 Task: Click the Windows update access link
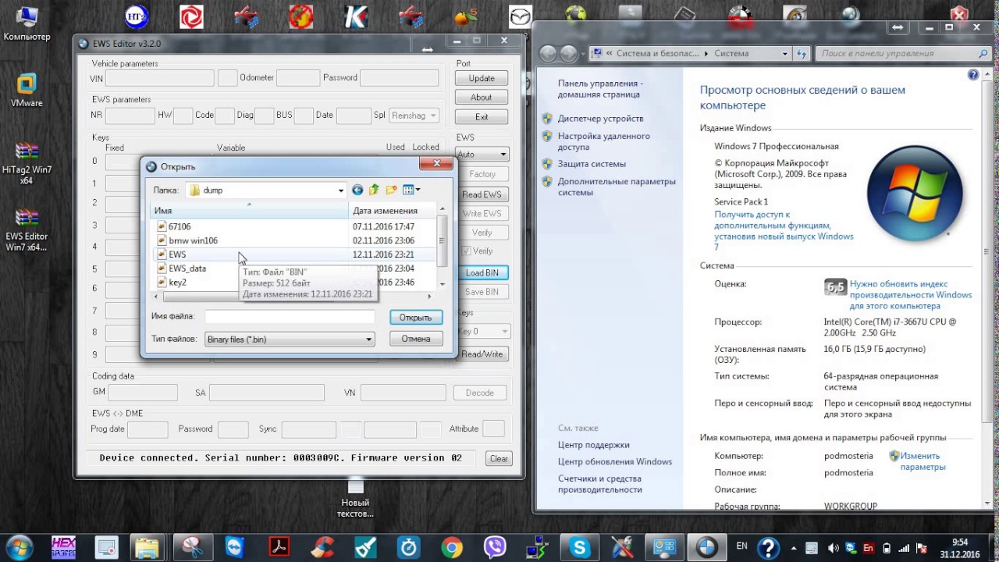click(x=784, y=230)
